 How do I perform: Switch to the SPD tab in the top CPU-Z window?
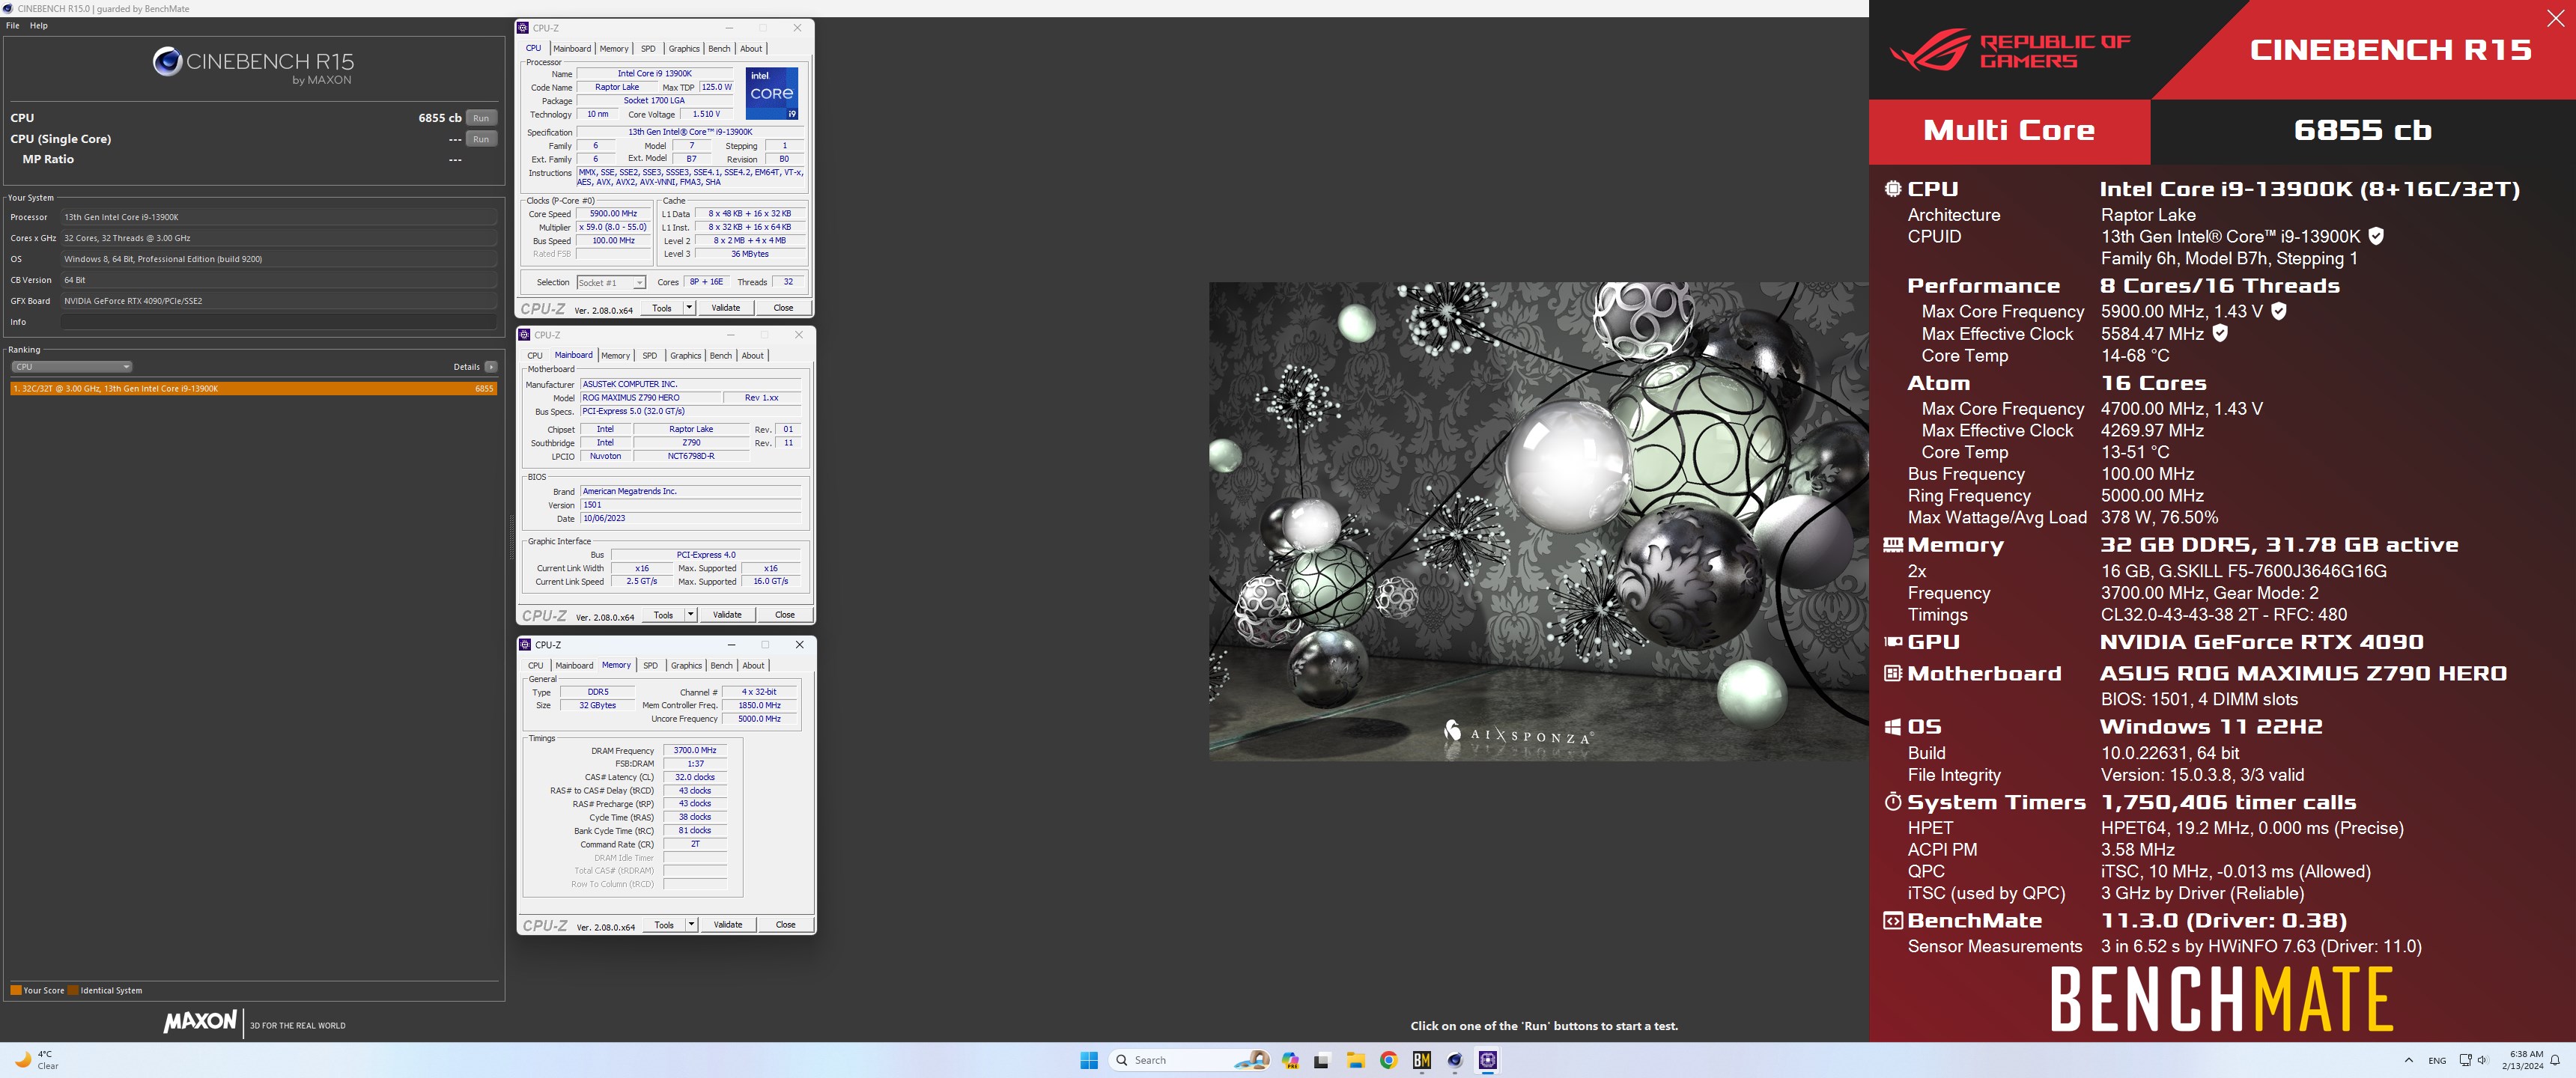pyautogui.click(x=648, y=49)
